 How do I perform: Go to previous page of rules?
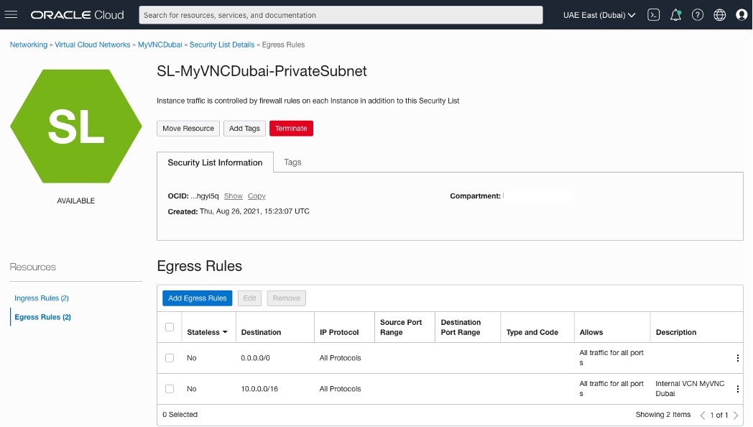click(703, 415)
